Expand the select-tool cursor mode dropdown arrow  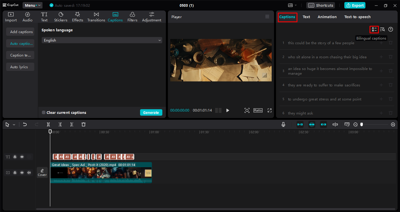click(14, 125)
